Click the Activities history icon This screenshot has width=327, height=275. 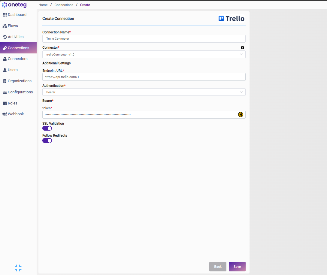tap(5, 37)
